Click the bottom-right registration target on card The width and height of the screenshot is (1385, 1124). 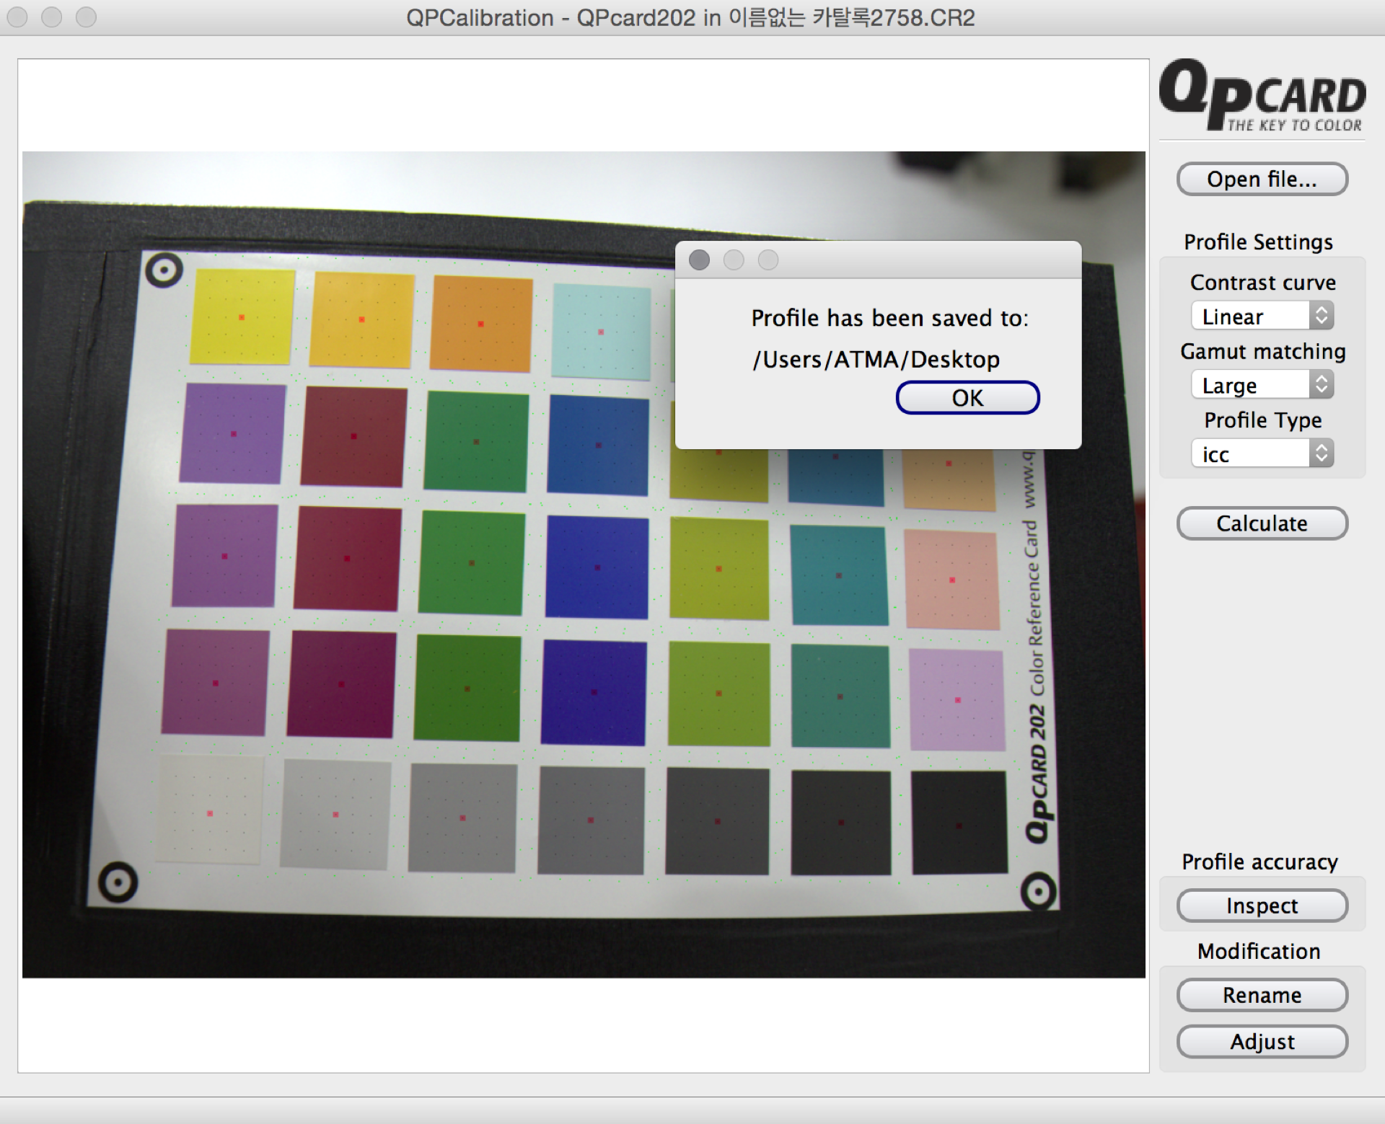pos(1038,892)
